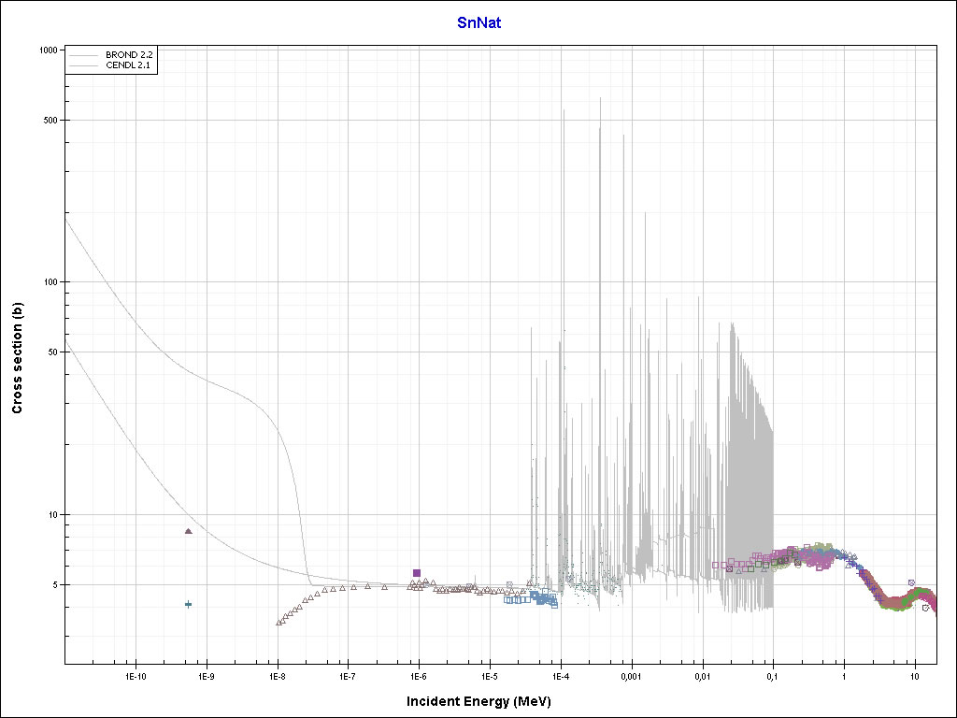Click the 1E-5 x-axis tick label
The image size is (957, 718).
click(488, 675)
